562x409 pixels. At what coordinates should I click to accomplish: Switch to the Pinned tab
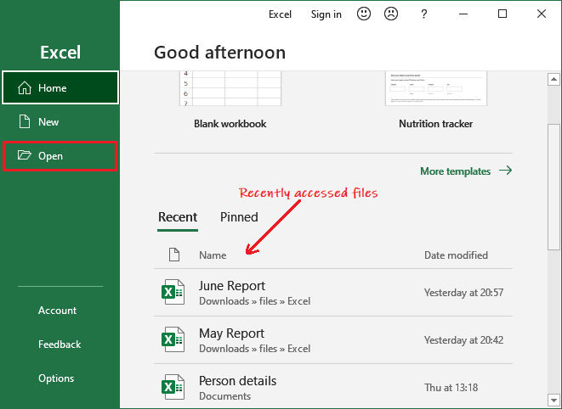[239, 217]
